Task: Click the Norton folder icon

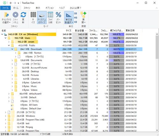Action: pyautogui.click(x=19, y=53)
